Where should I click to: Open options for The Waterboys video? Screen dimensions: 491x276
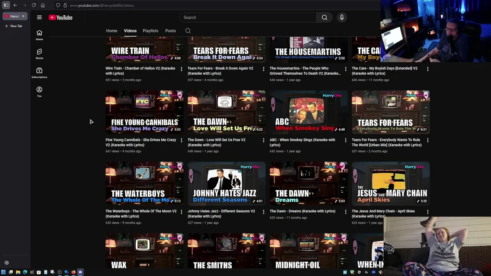[x=181, y=212]
